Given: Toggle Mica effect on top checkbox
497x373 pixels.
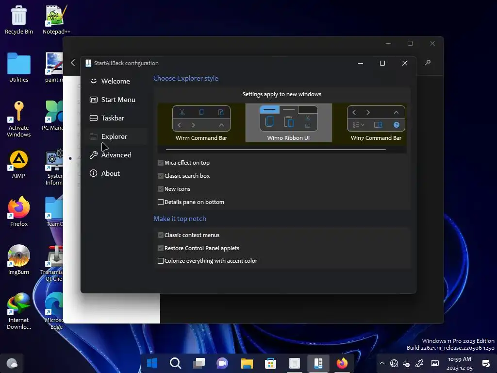Looking at the screenshot, I should pos(161,163).
